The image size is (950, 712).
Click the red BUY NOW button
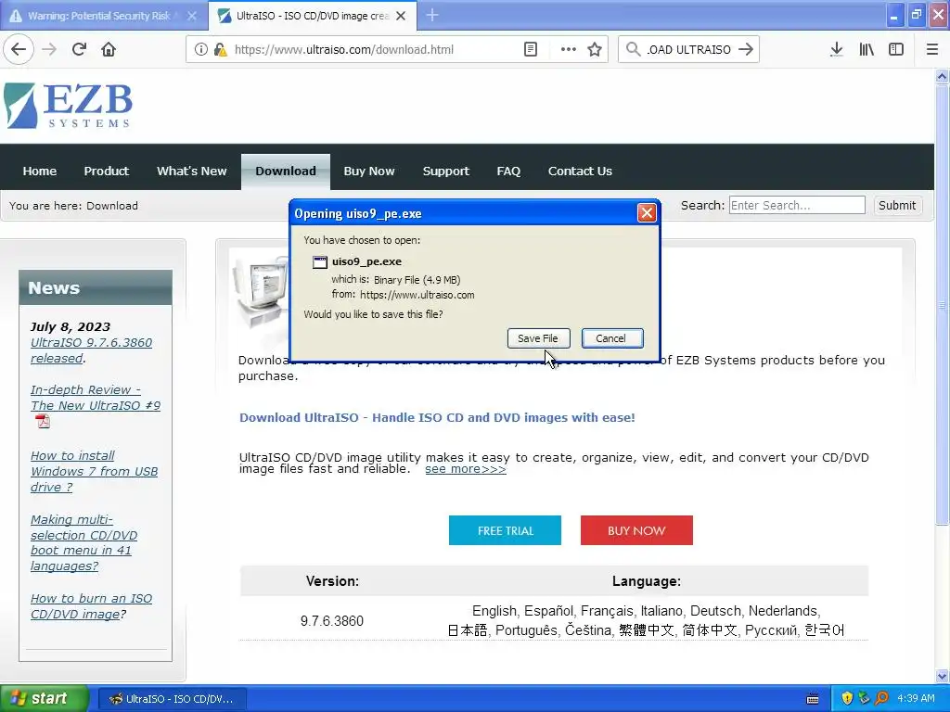636,530
